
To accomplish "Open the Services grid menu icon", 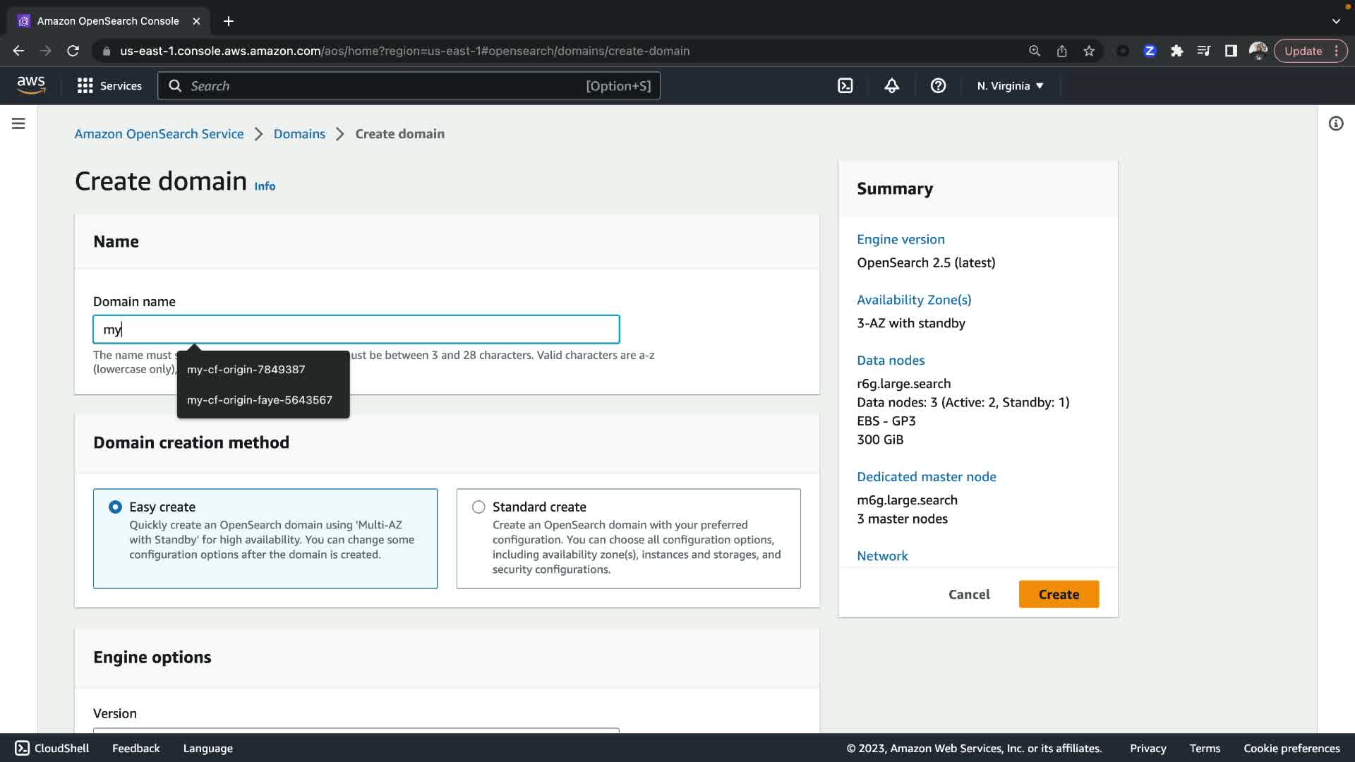I will [x=85, y=86].
